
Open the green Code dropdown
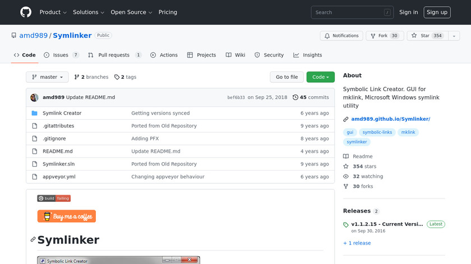(x=321, y=77)
